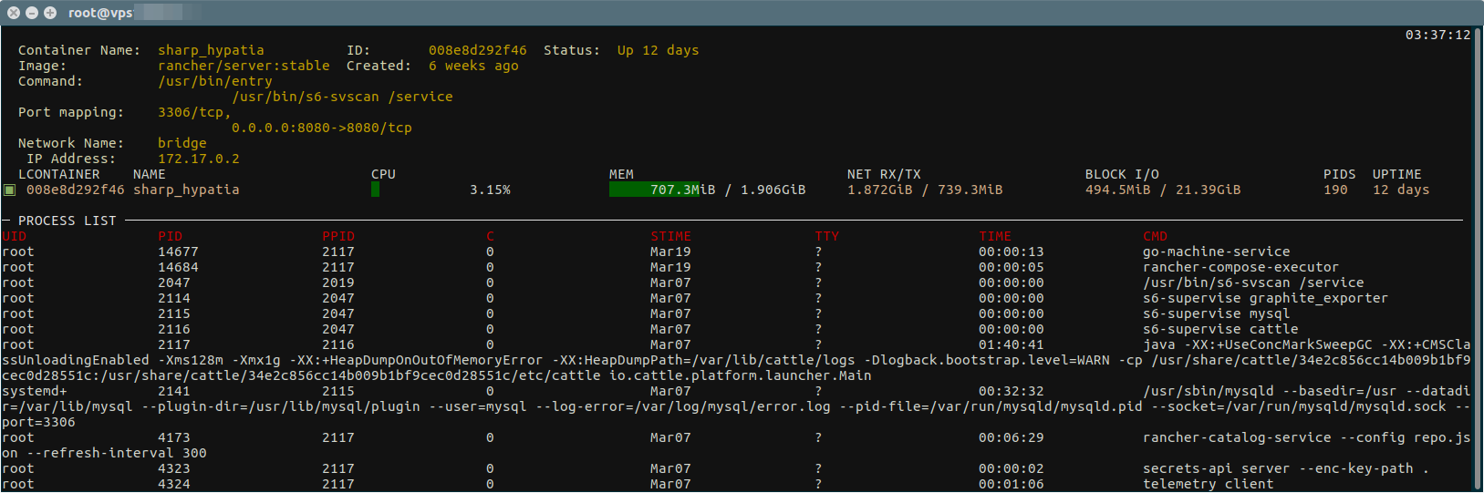Click the rancher/server:stable image name
This screenshot has width=1484, height=493.
[244, 66]
